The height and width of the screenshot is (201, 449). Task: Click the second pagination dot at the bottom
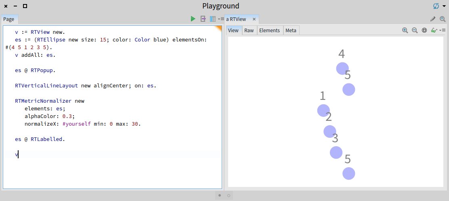tap(229, 195)
